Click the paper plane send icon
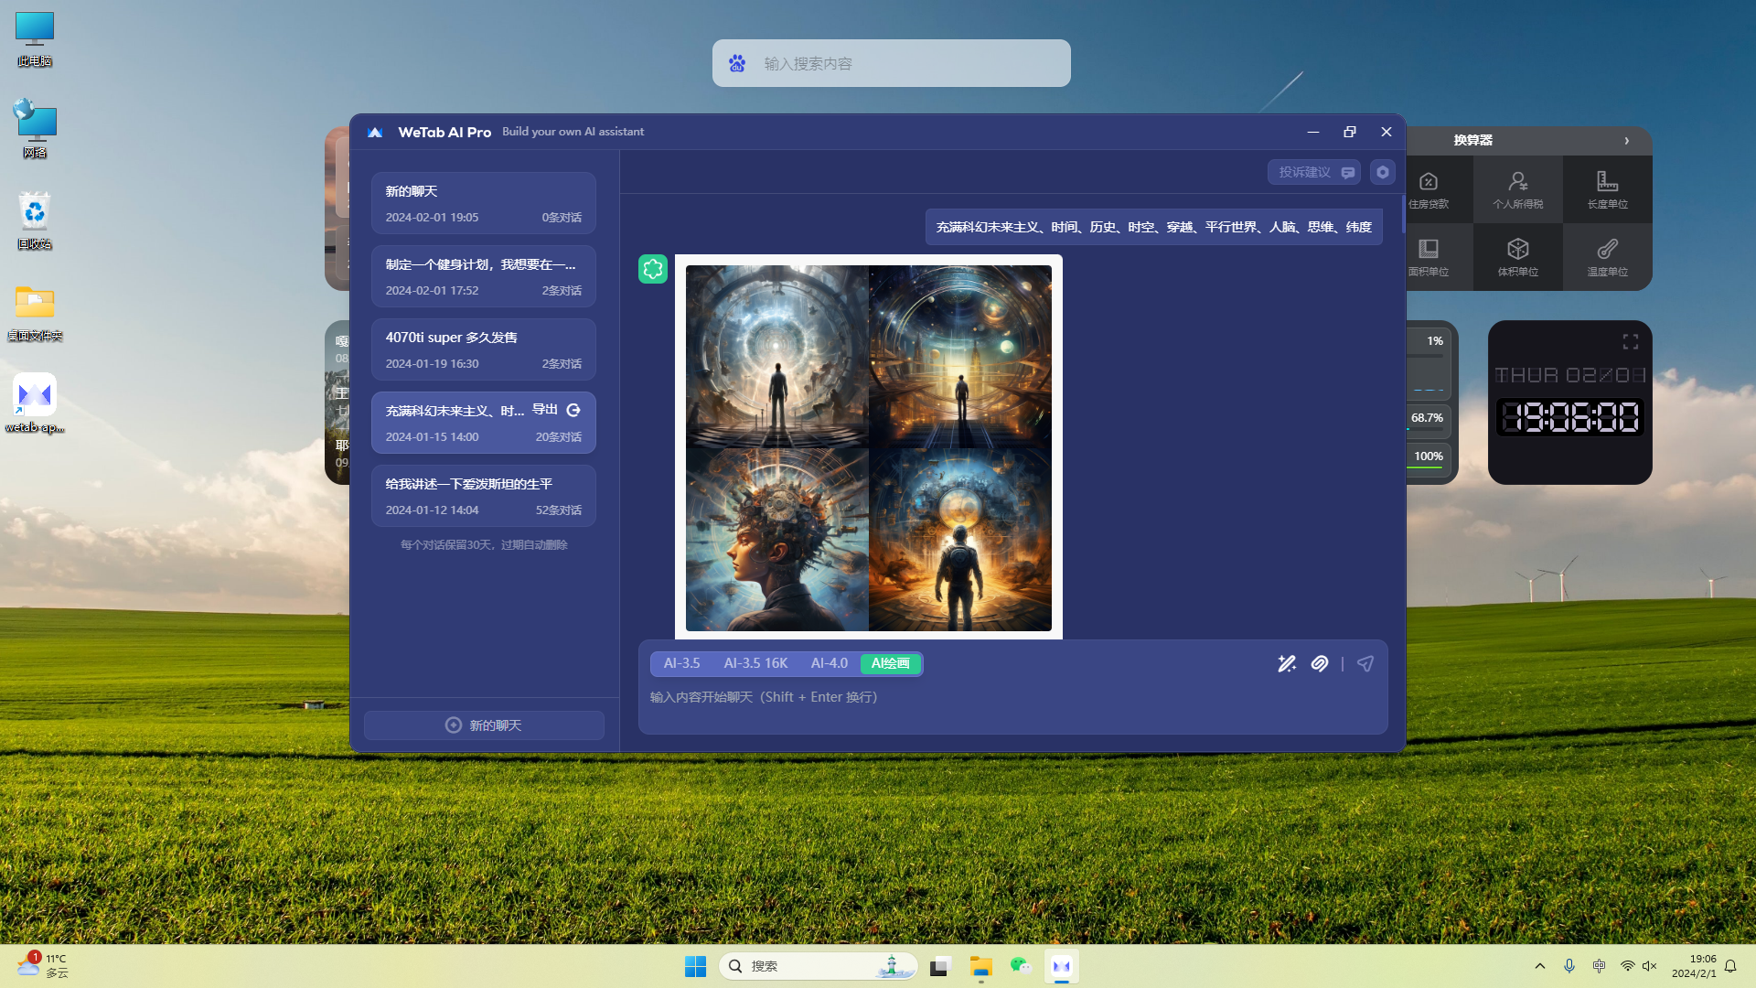The image size is (1756, 988). (x=1365, y=664)
